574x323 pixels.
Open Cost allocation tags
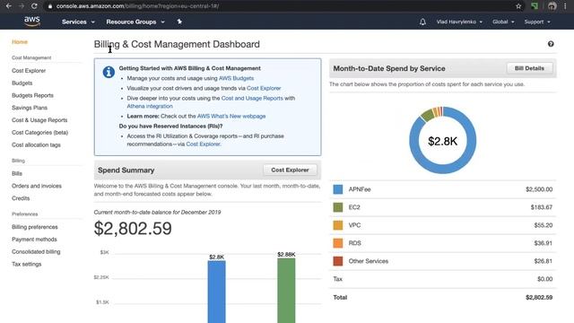point(36,145)
